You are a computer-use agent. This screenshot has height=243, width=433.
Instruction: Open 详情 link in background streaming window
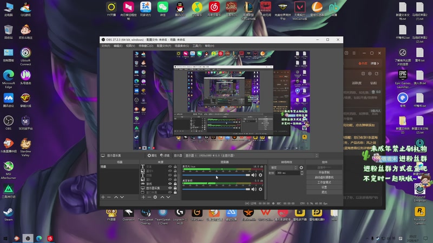coord(375,63)
